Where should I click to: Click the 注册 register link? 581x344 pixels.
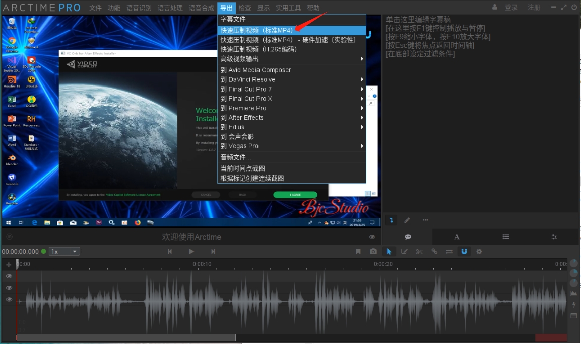tap(534, 8)
